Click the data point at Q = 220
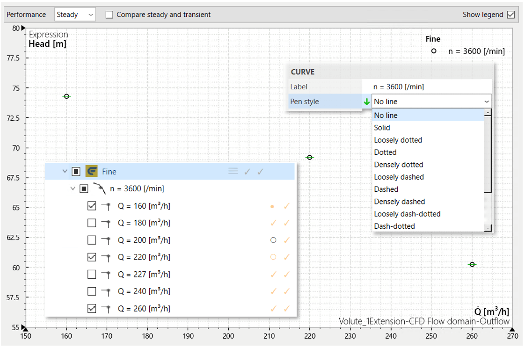This screenshot has height=362, width=525. [309, 157]
